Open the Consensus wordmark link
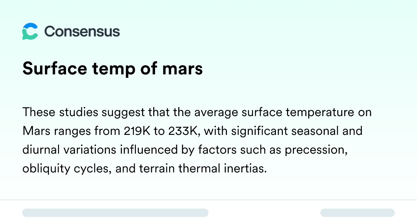This screenshot has height=219, width=417. tap(82, 32)
